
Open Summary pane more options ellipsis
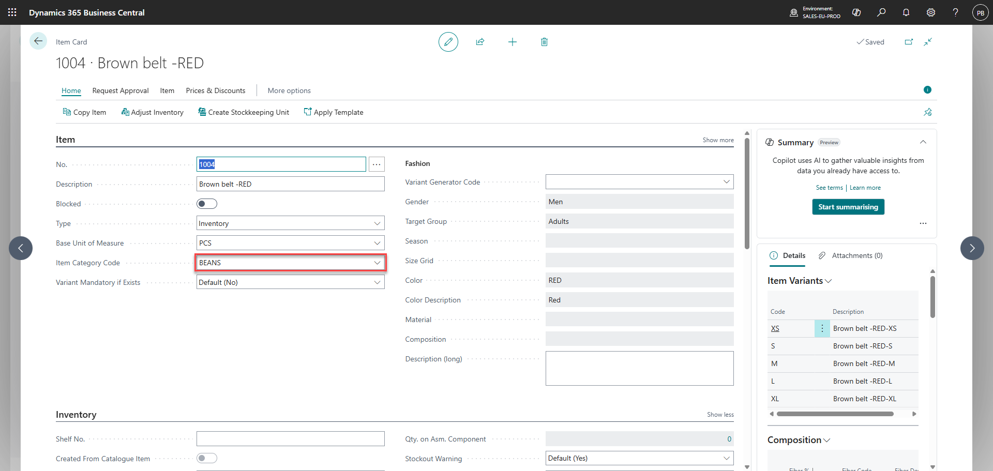coord(923,223)
